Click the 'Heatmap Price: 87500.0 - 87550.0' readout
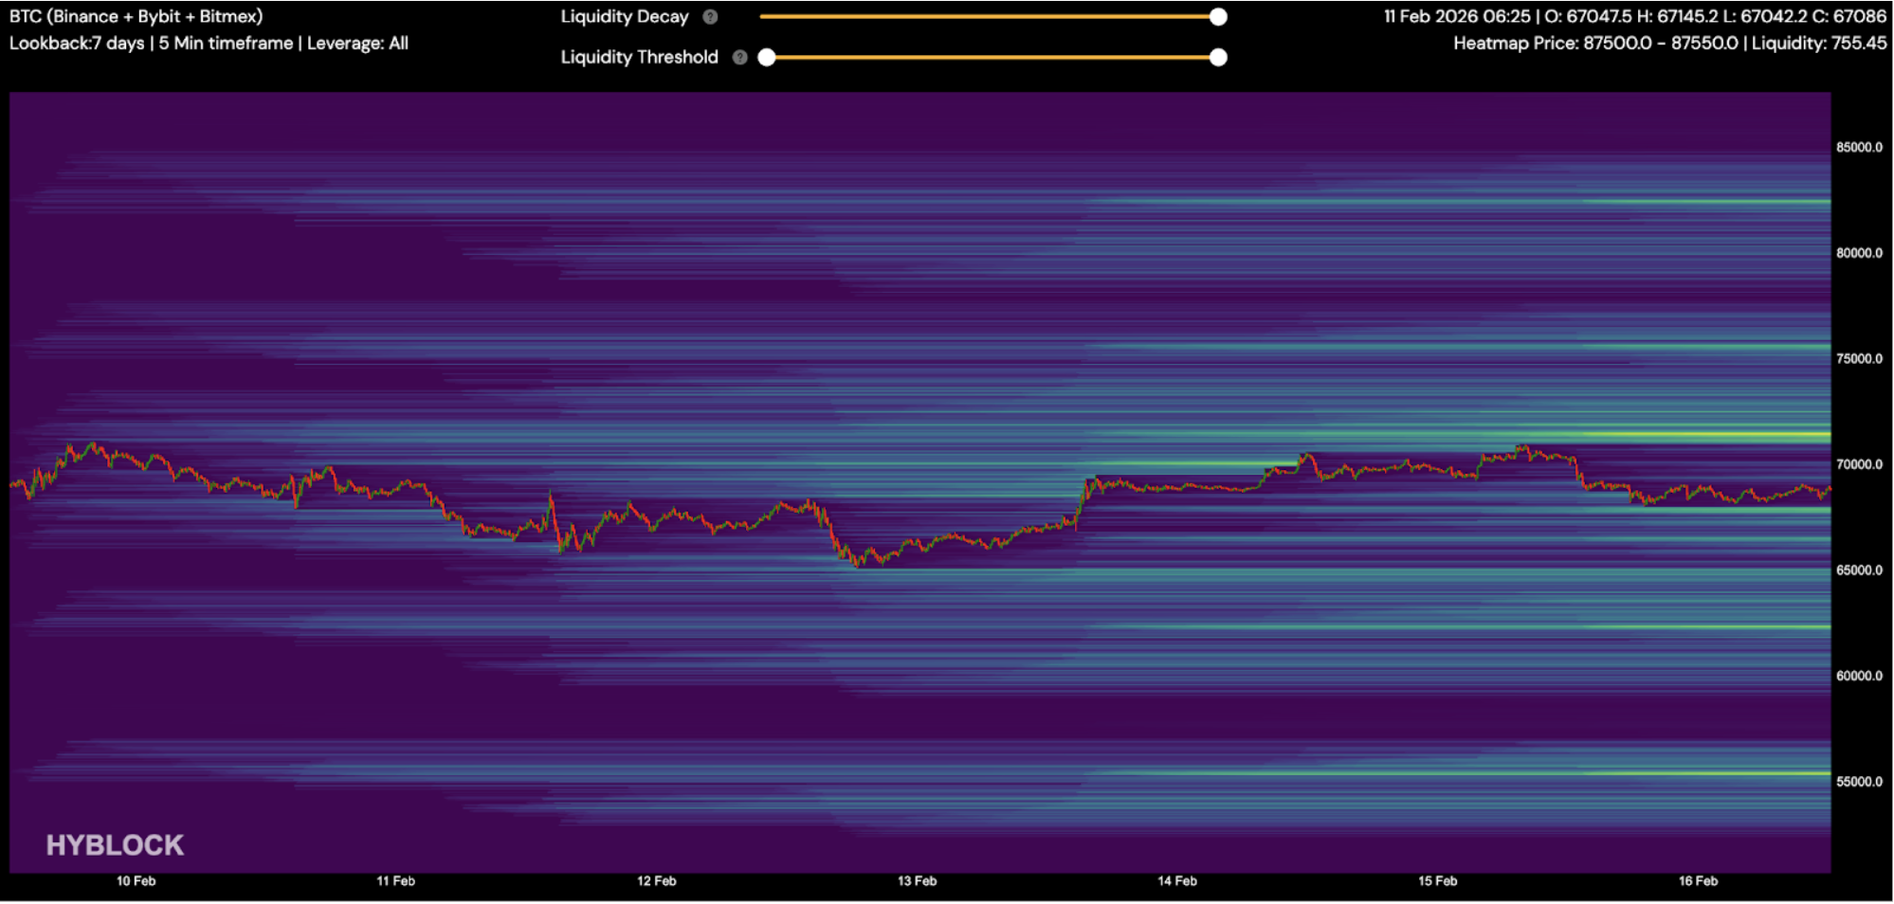This screenshot has width=1894, height=904. pos(1595,44)
